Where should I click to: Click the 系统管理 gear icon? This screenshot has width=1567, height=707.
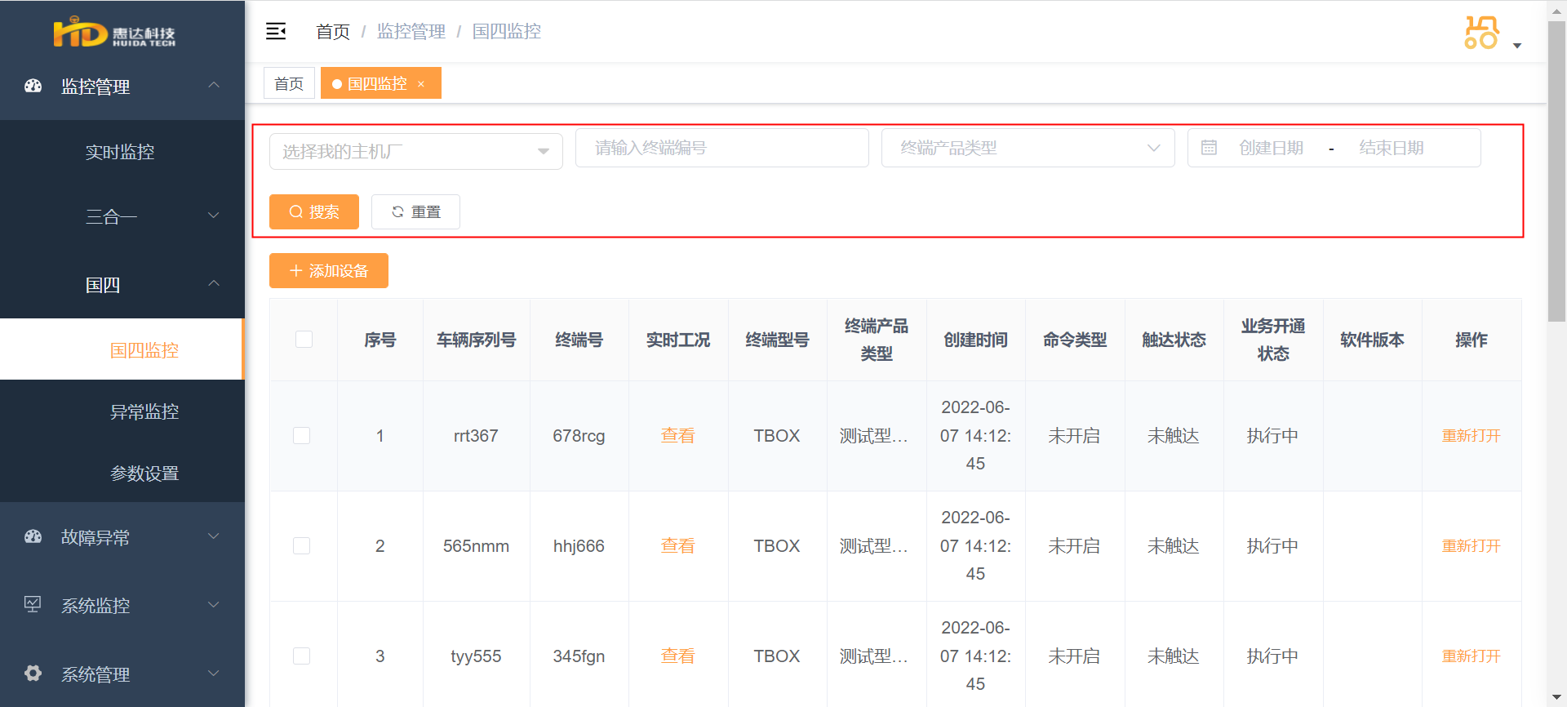(33, 673)
